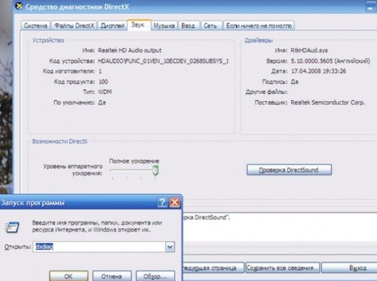
Task: Click Проверка DirectSound button
Action: click(x=289, y=170)
